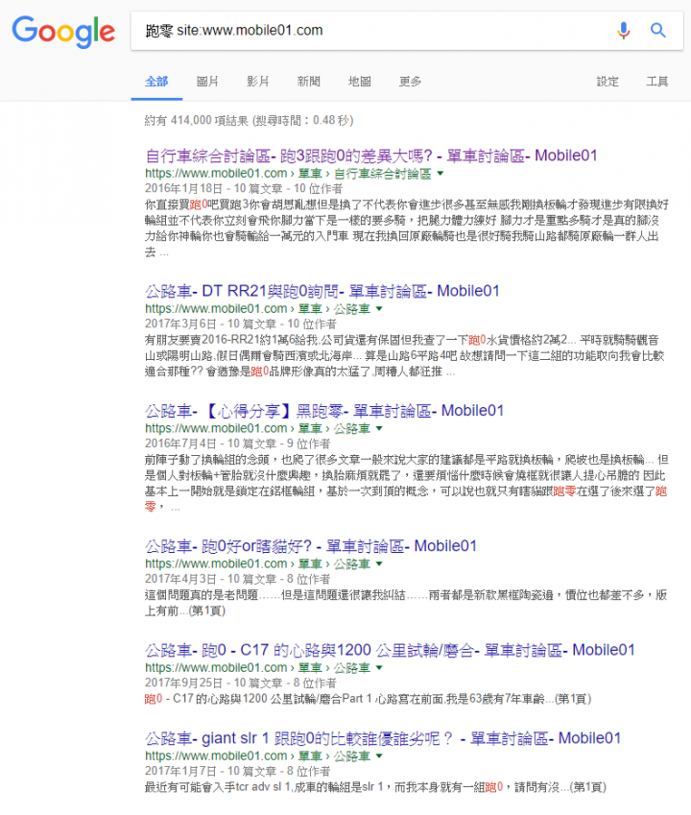Click date 2017年9月25日 under C17 result

click(183, 683)
